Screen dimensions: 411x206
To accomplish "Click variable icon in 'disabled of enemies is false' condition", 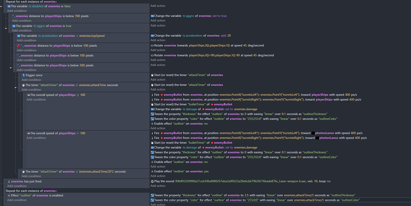I will (x=9, y=6).
